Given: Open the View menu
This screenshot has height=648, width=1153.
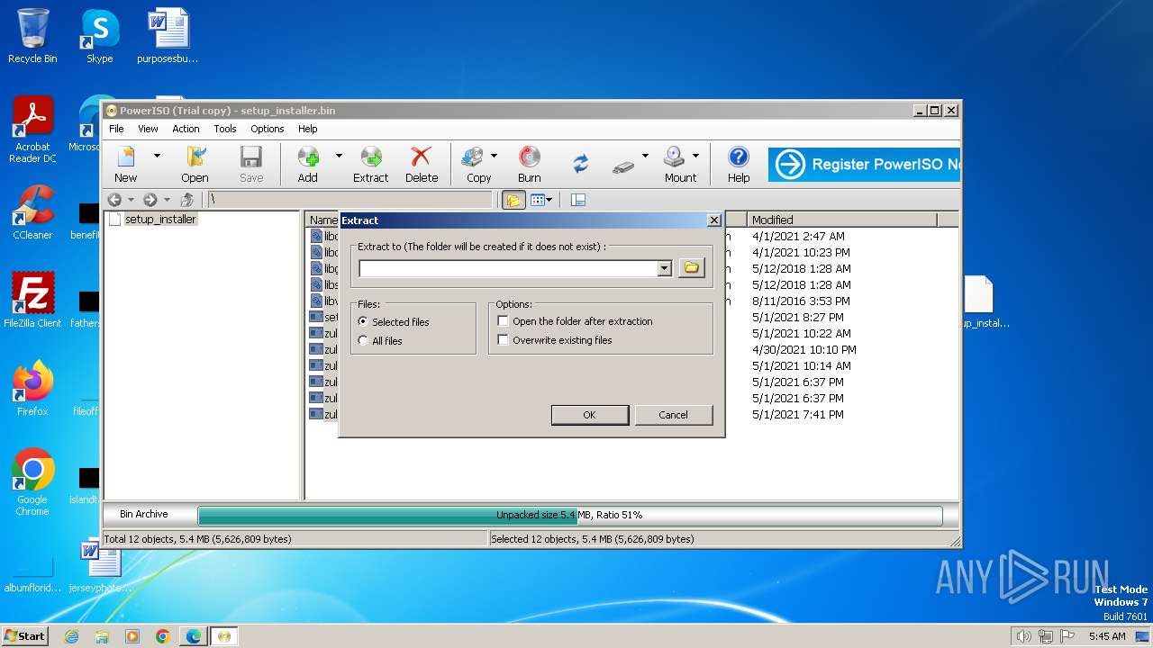Looking at the screenshot, I should coord(148,129).
